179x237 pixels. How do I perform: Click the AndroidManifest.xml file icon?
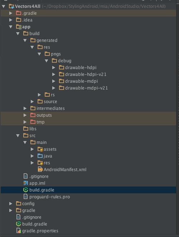point(40,169)
